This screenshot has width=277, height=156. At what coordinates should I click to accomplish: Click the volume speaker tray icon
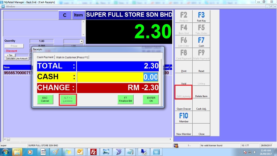click(x=255, y=152)
